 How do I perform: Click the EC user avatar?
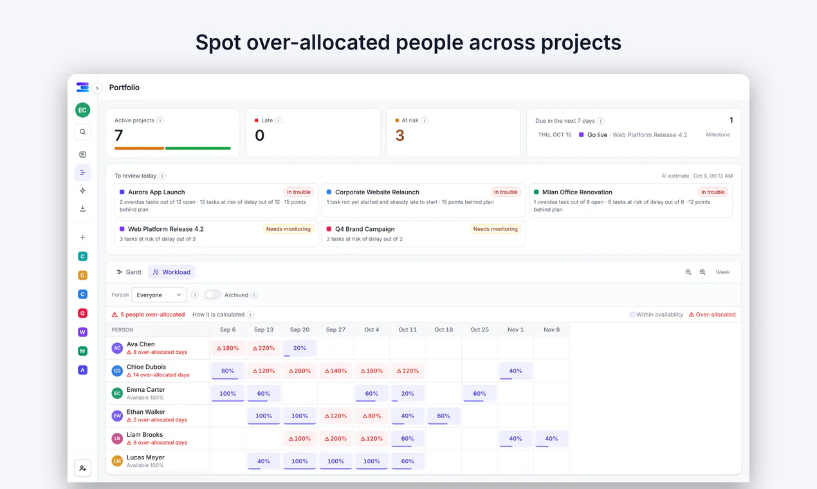pyautogui.click(x=82, y=110)
